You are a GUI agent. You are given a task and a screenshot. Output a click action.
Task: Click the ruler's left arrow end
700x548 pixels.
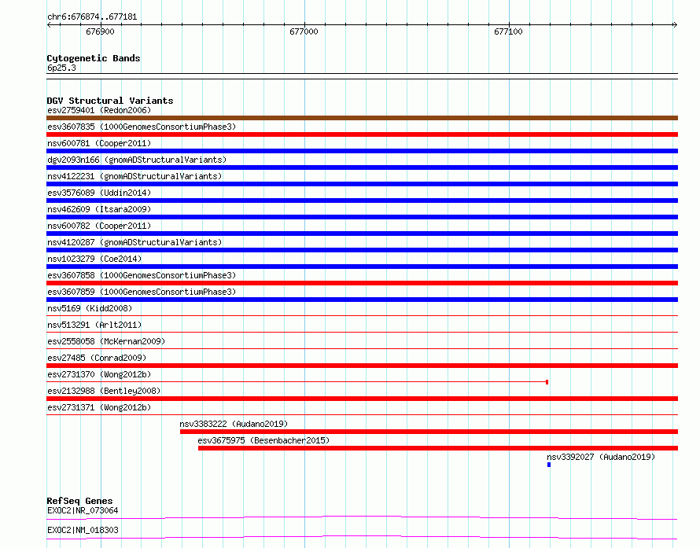pos(49,25)
